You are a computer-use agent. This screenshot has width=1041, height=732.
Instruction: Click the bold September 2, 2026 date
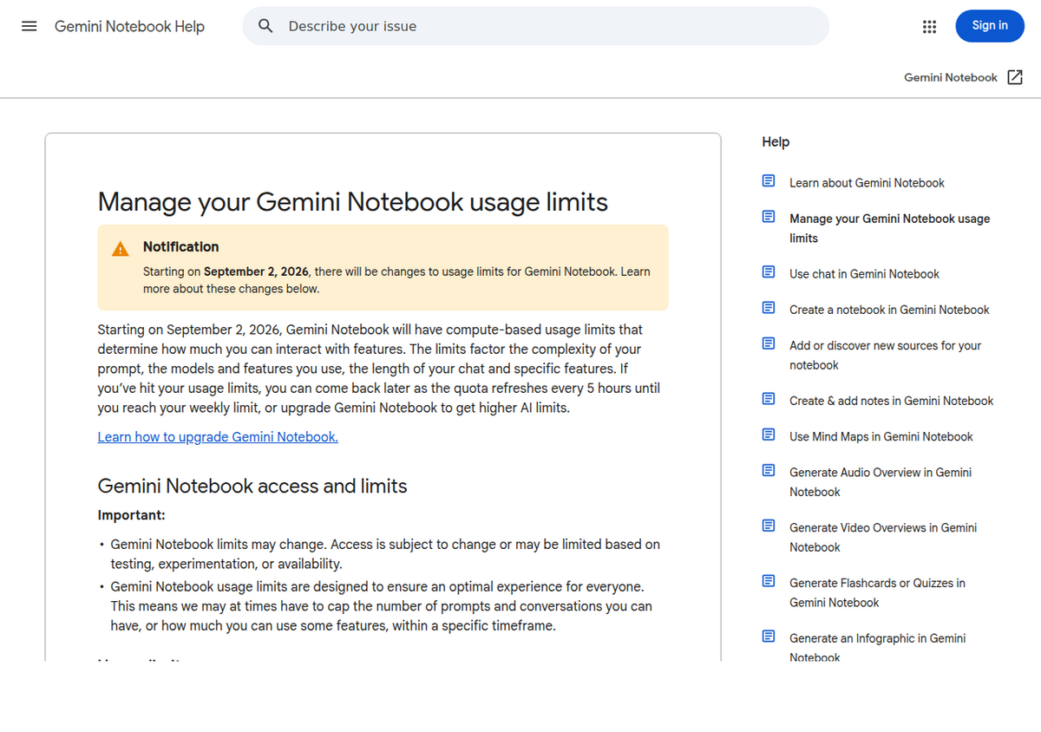point(256,271)
